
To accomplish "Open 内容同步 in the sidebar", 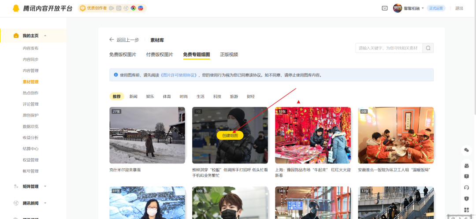I will (31, 59).
